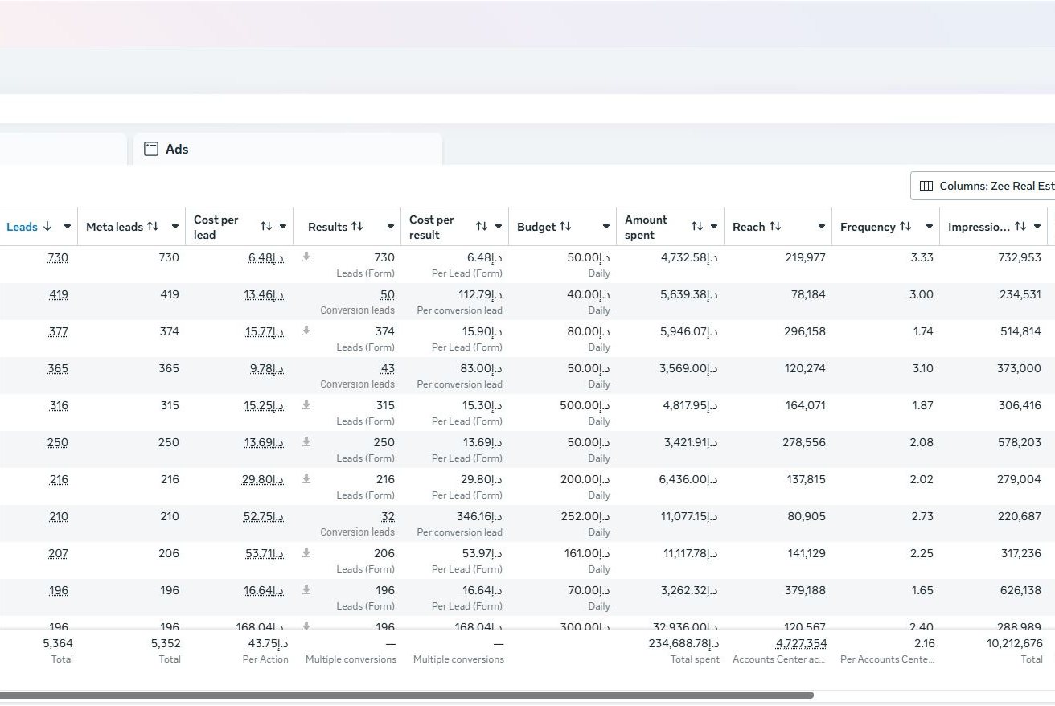
Task: Open results value 43 conversion leads
Action: coord(388,369)
